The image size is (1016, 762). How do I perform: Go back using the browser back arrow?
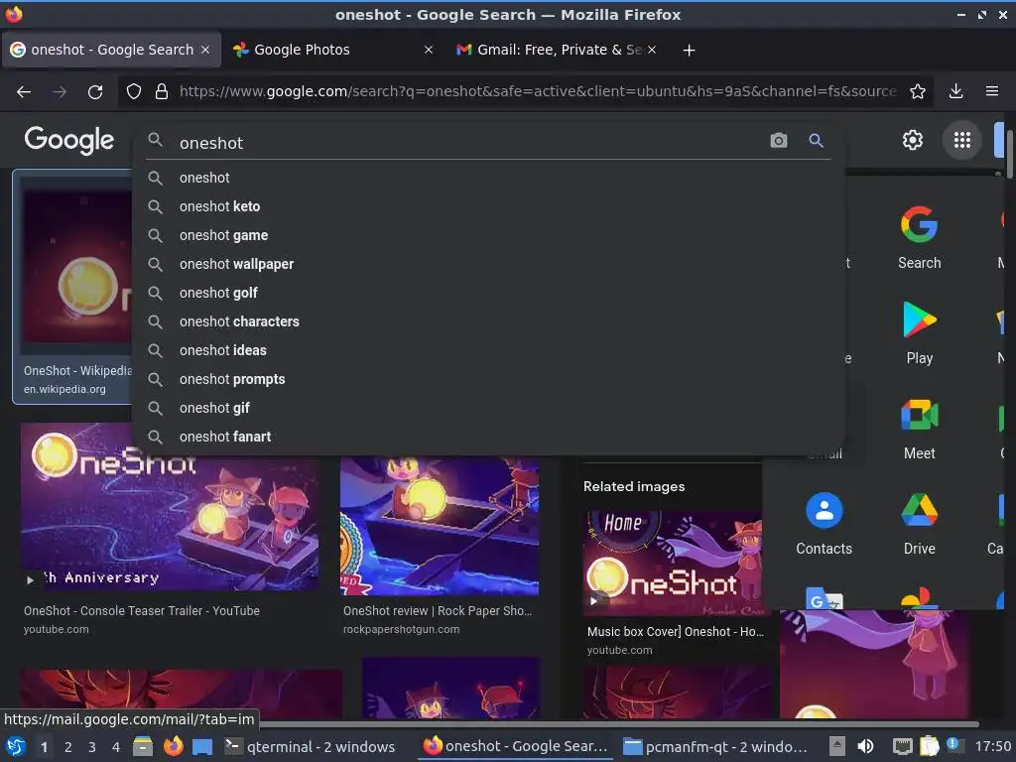pos(24,91)
